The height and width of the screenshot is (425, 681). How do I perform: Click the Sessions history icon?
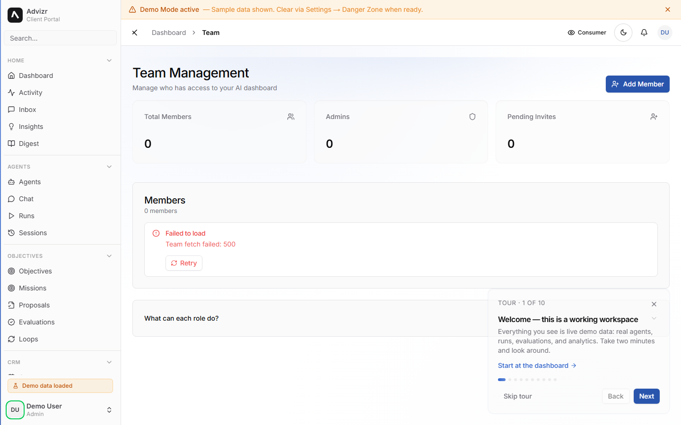11,233
